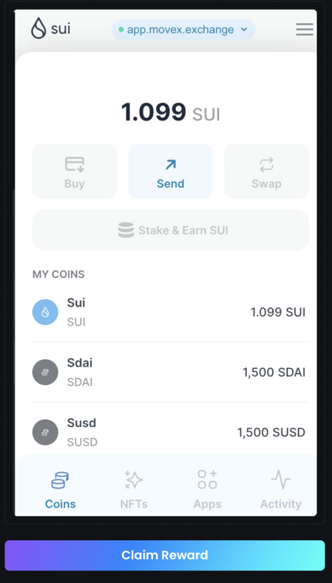The image size is (332, 583).
Task: Open the Activity tab
Action: click(281, 490)
